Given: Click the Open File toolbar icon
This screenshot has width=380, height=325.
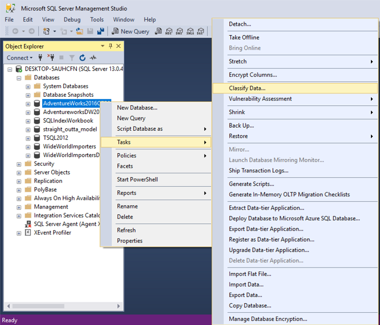Looking at the screenshot, I should (x=79, y=31).
